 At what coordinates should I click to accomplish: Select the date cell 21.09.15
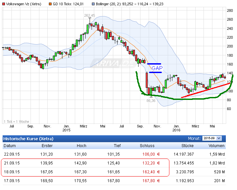pyautogui.click(x=12, y=163)
